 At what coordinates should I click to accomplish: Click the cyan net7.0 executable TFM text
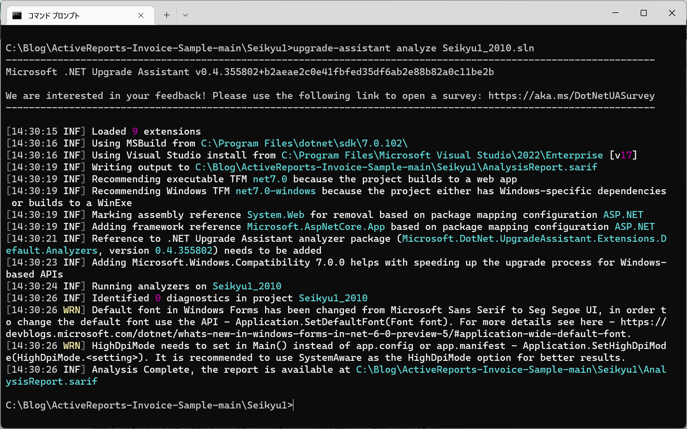coord(270,179)
